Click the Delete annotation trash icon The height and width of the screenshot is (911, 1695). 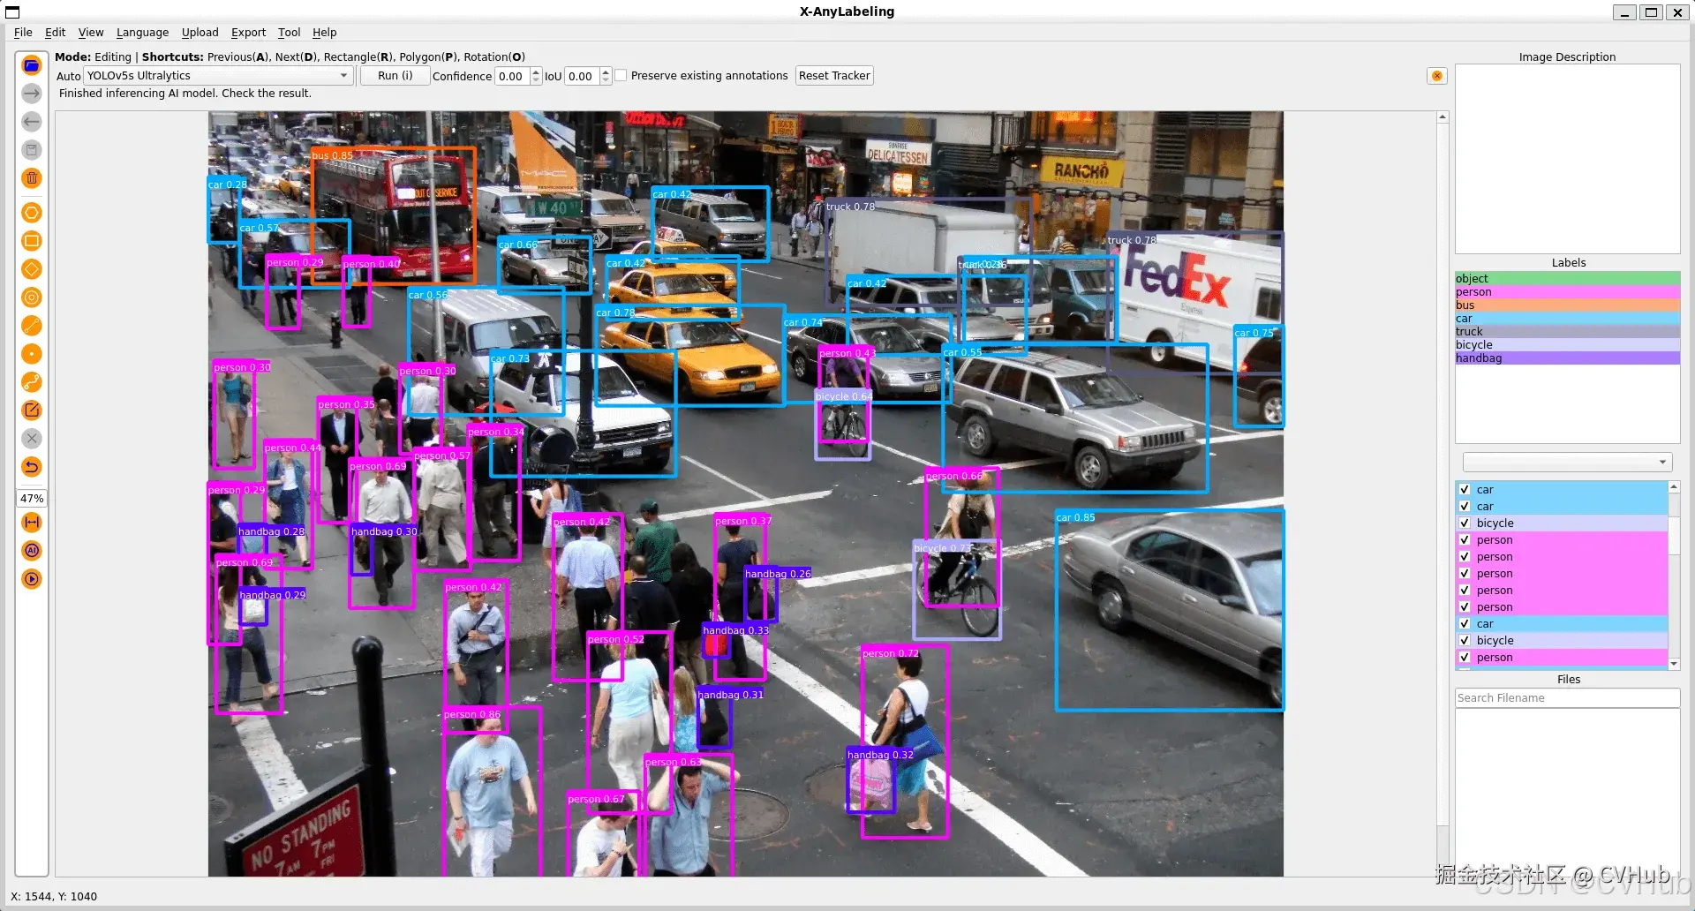32,178
